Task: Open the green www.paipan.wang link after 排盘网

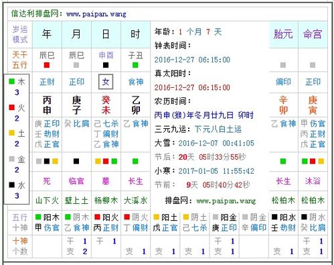Action: [226, 201]
